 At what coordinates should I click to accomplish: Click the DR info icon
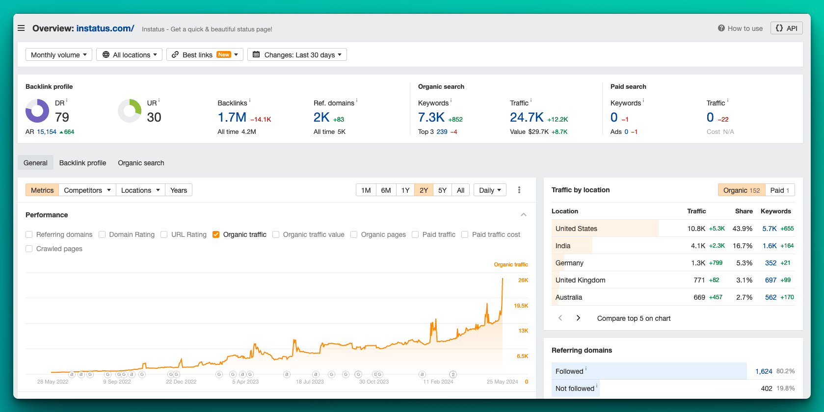point(67,101)
